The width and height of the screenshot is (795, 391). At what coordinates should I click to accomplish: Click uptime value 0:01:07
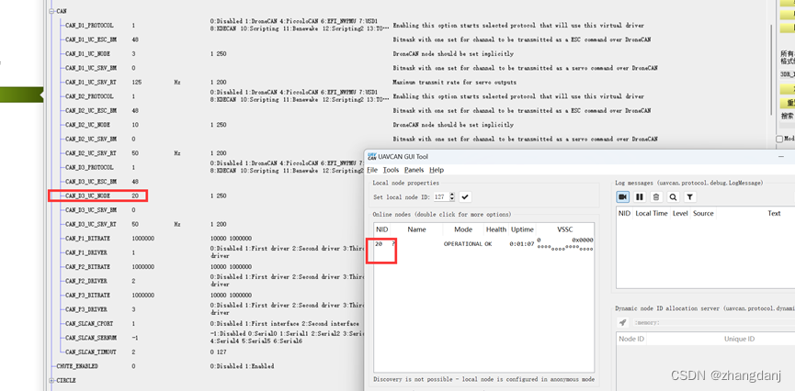point(522,243)
